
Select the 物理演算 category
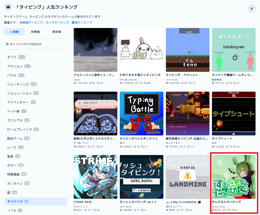[x=35, y=174]
